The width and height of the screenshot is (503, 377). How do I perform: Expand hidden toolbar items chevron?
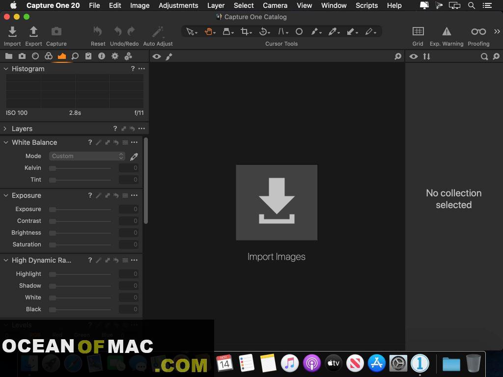point(497,31)
